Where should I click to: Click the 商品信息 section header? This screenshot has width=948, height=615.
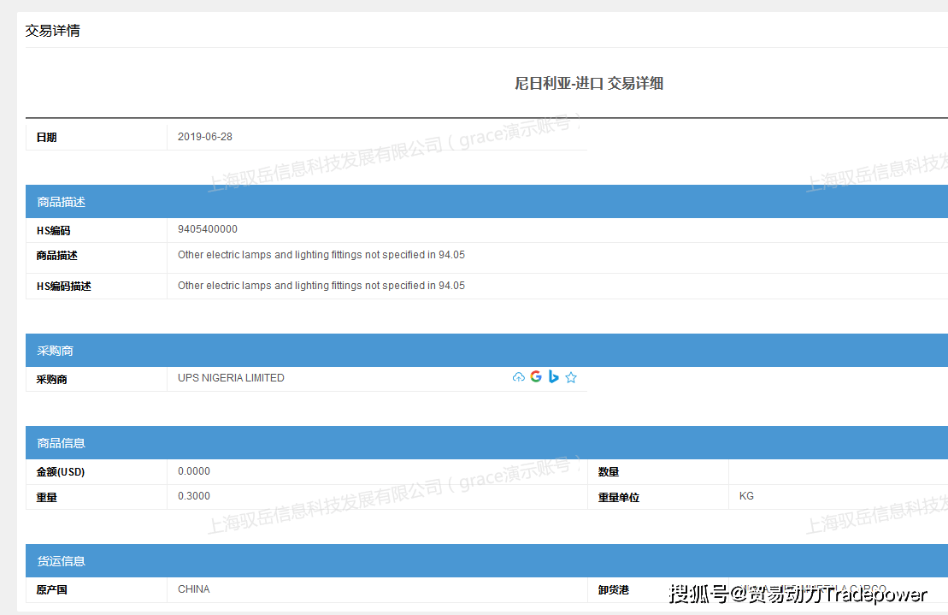[61, 443]
